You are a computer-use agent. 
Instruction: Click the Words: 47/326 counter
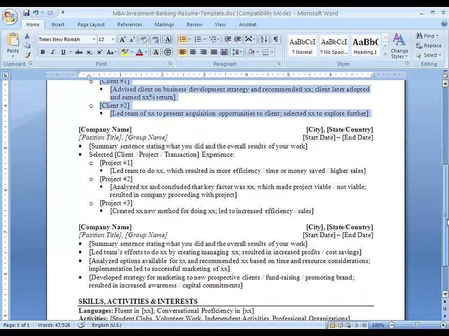tap(53, 325)
